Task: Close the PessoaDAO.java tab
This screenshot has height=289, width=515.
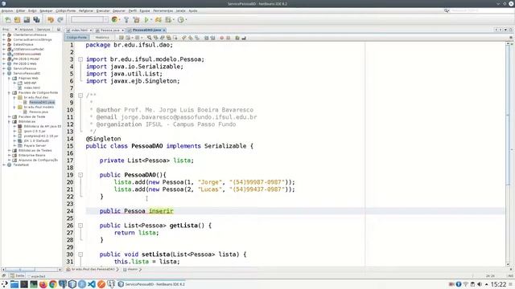Action: (x=164, y=31)
